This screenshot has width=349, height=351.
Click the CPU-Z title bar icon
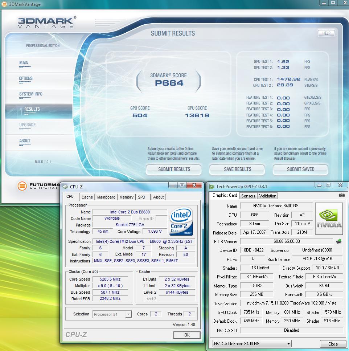coord(65,187)
